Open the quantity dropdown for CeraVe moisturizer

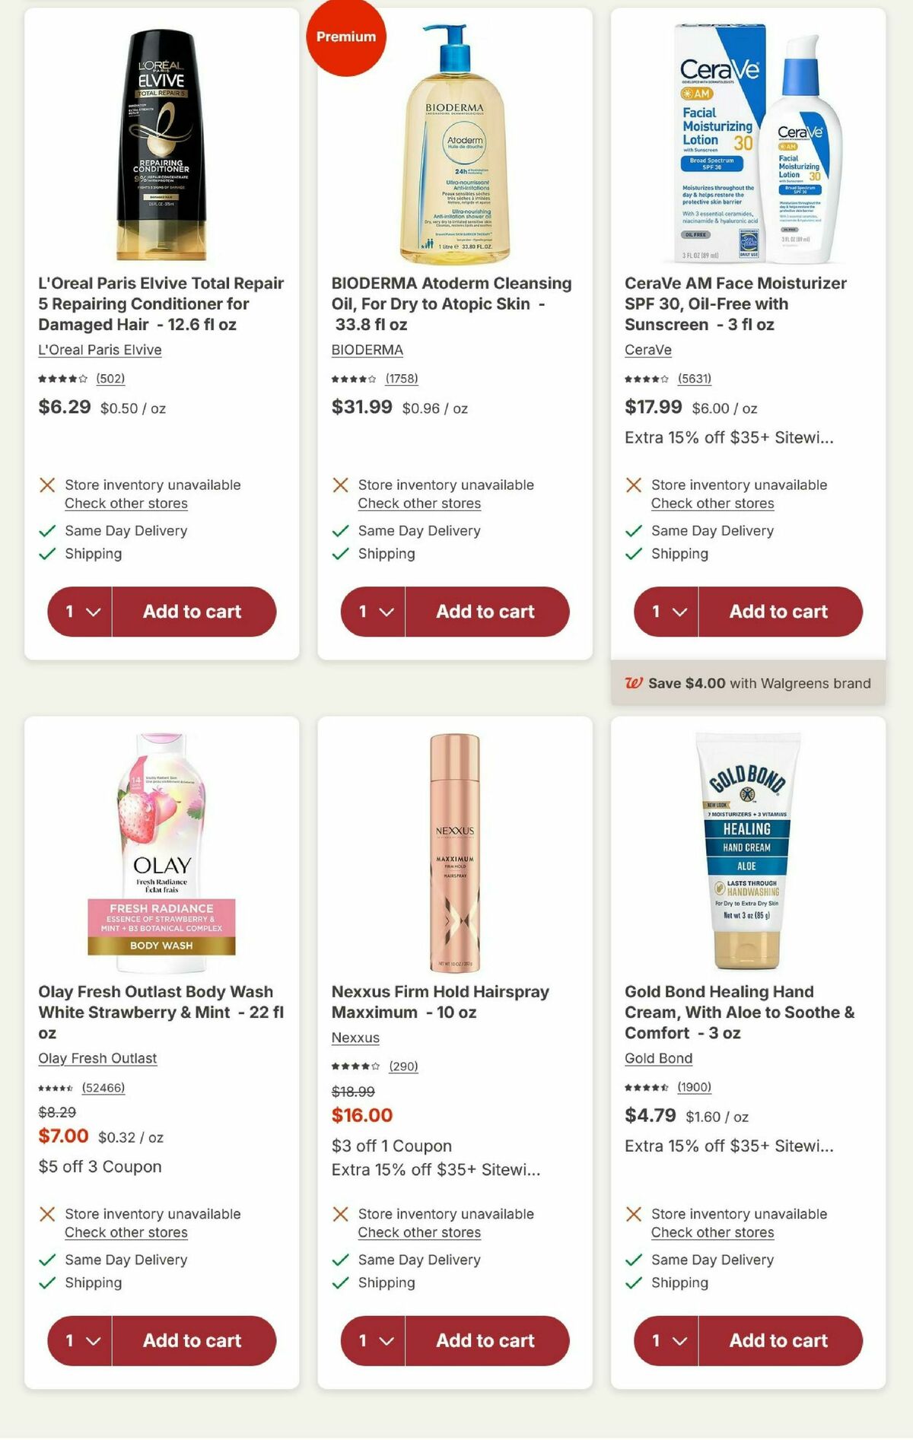665,611
